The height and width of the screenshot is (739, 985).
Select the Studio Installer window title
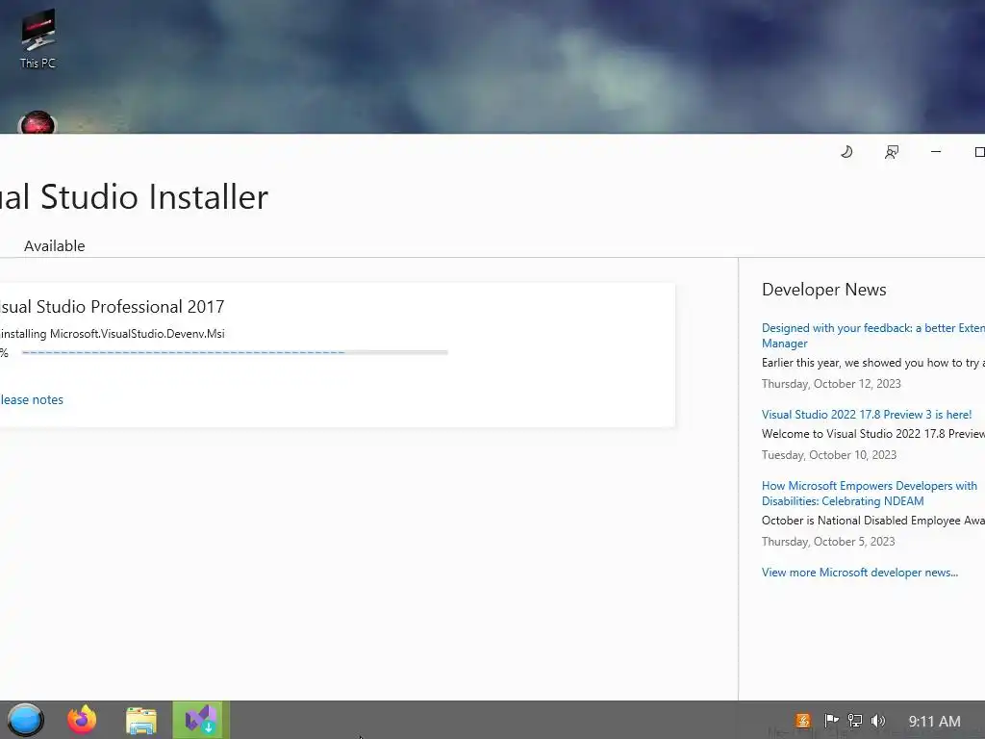[135, 196]
